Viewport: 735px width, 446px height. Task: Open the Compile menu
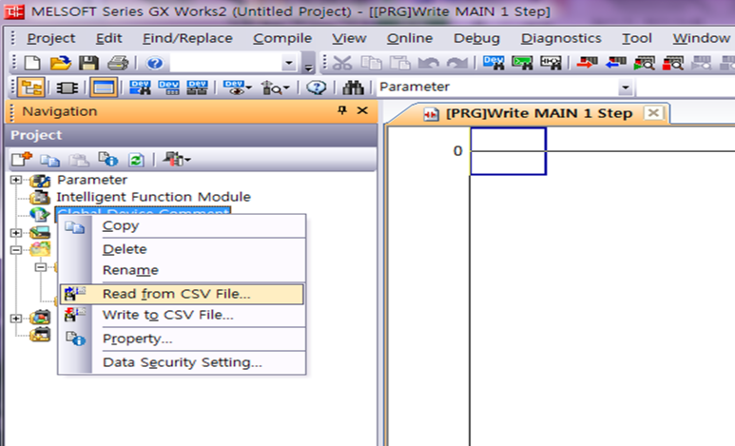click(282, 38)
